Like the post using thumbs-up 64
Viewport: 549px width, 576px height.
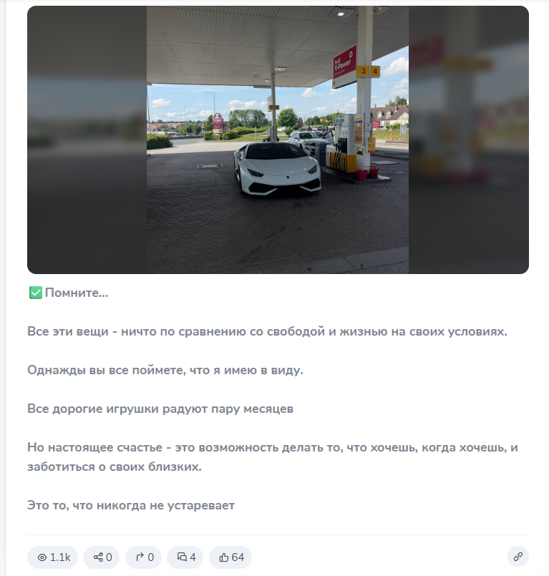[x=230, y=557]
